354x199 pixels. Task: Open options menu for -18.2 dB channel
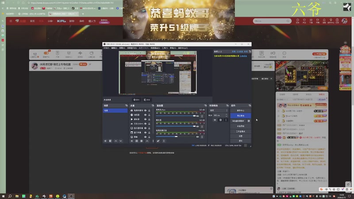pyautogui.click(x=202, y=137)
